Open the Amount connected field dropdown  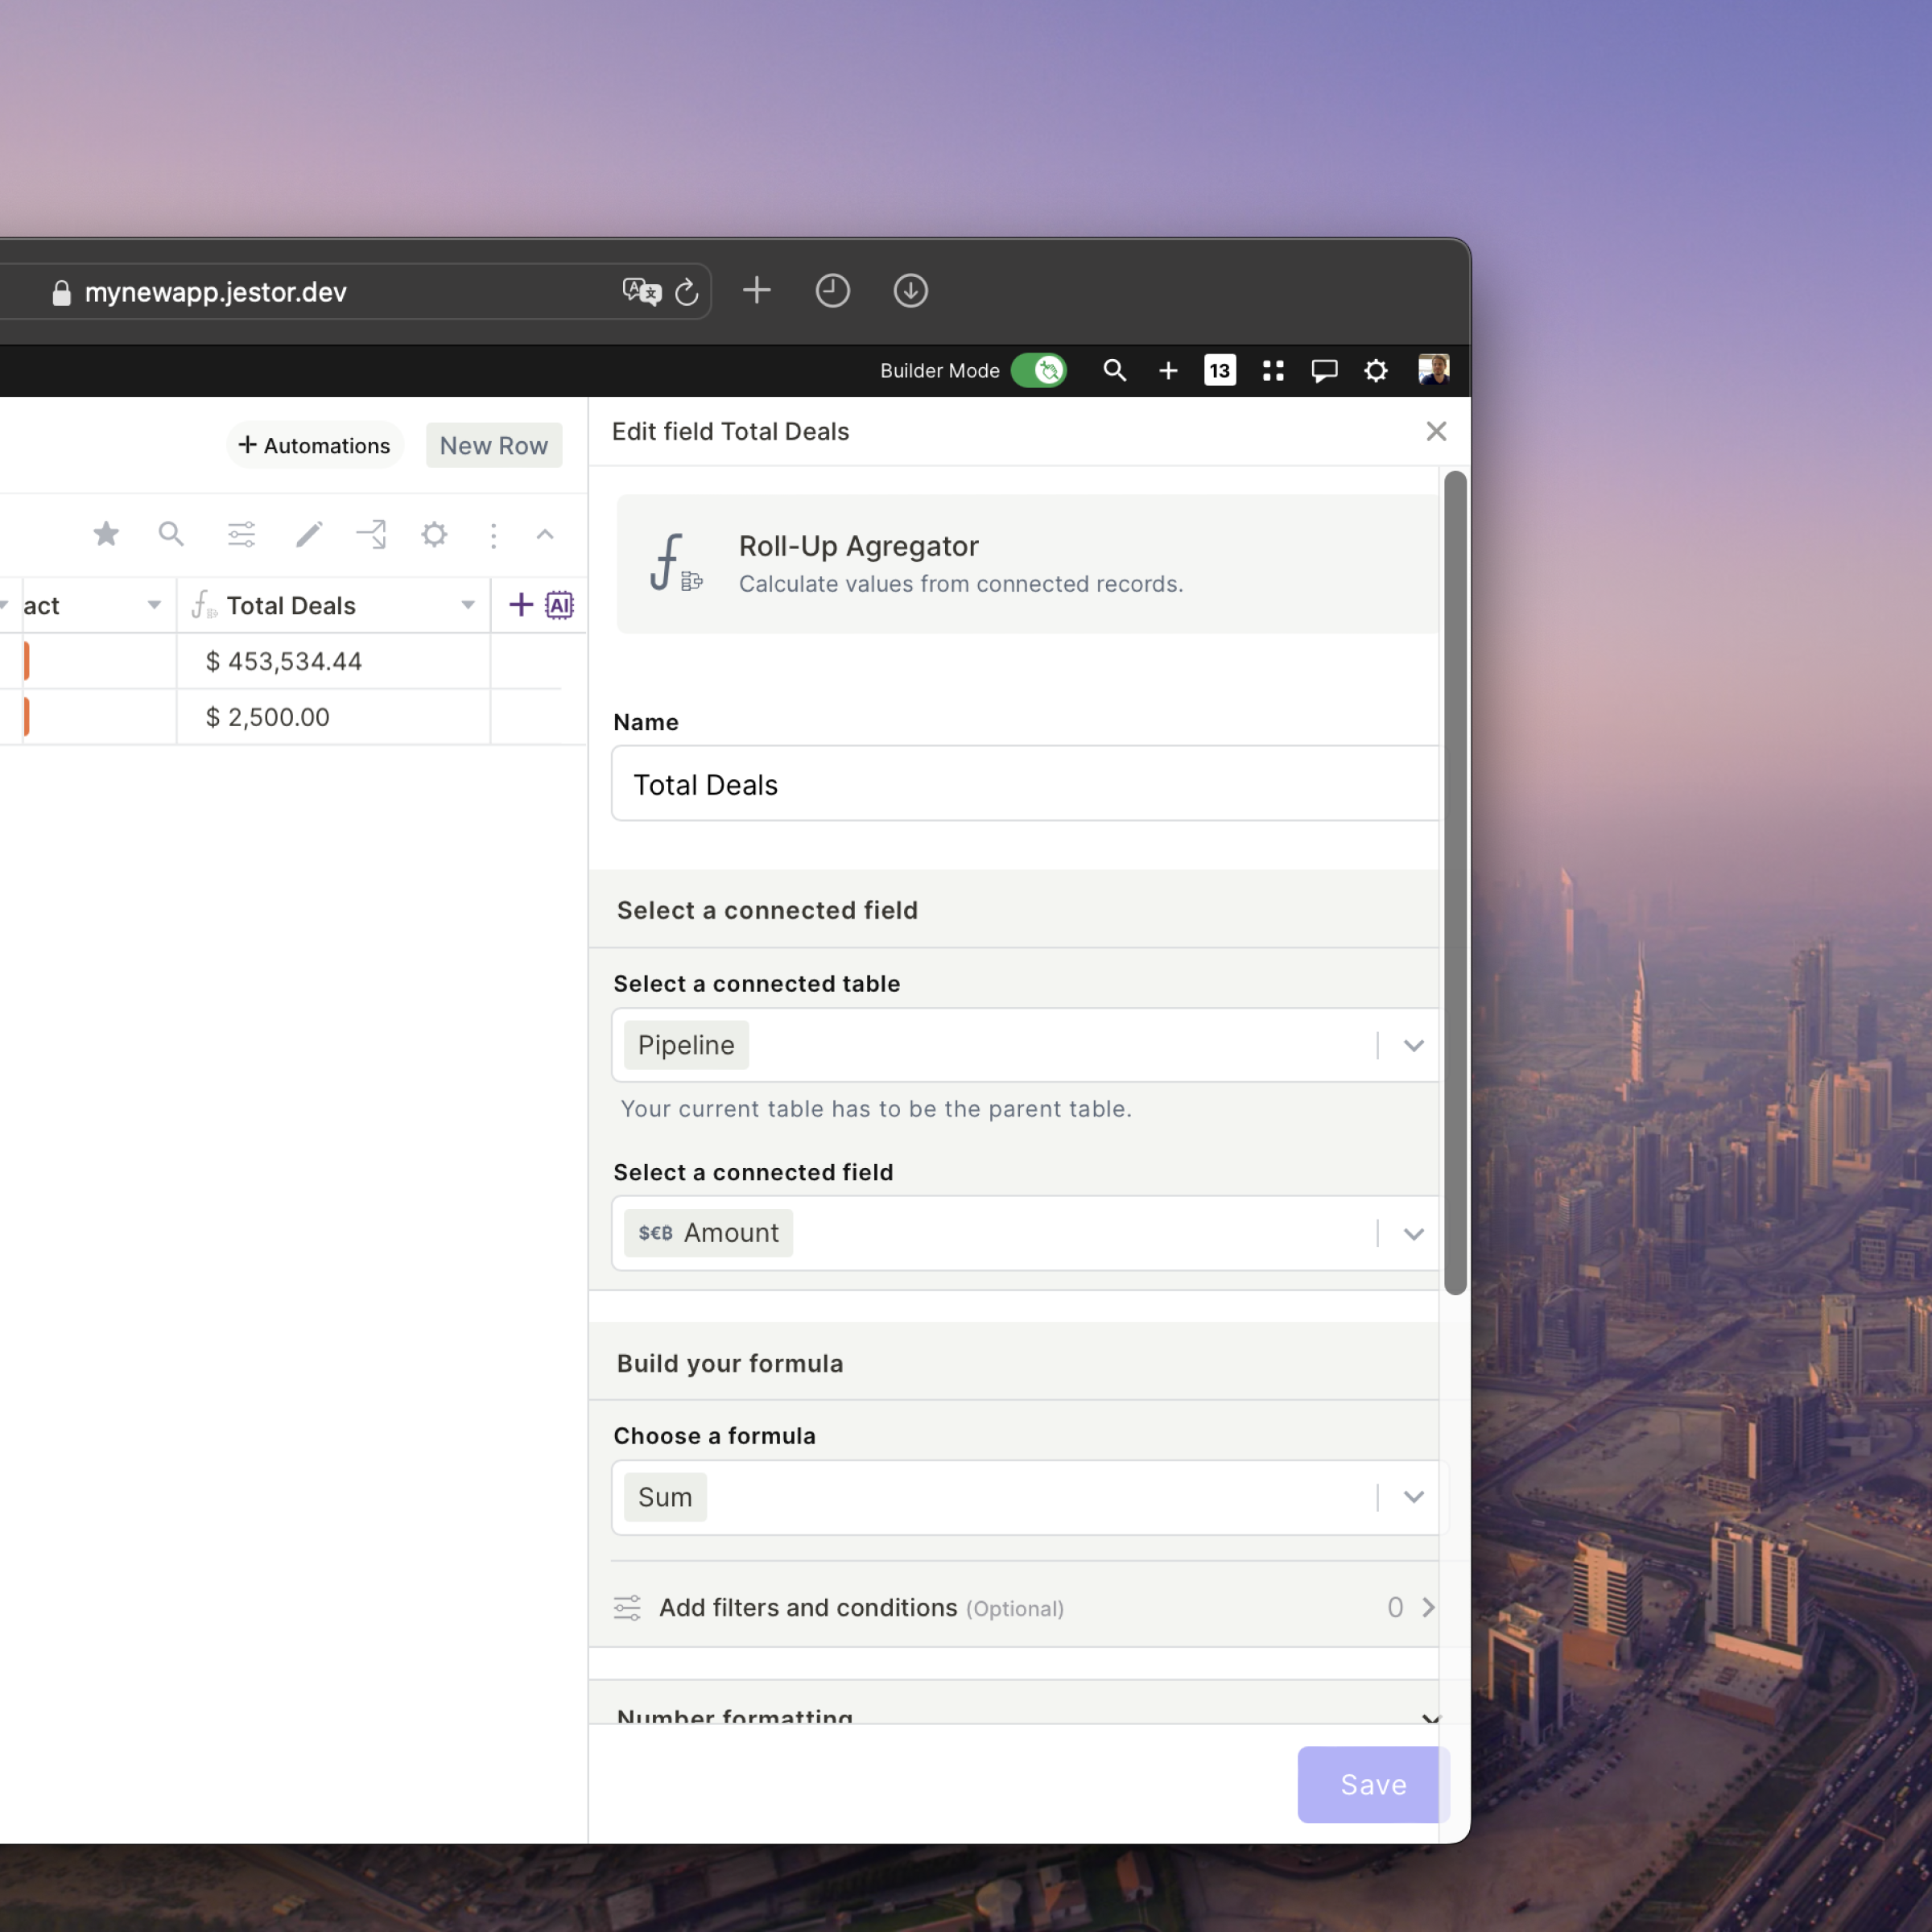[x=1413, y=1233]
